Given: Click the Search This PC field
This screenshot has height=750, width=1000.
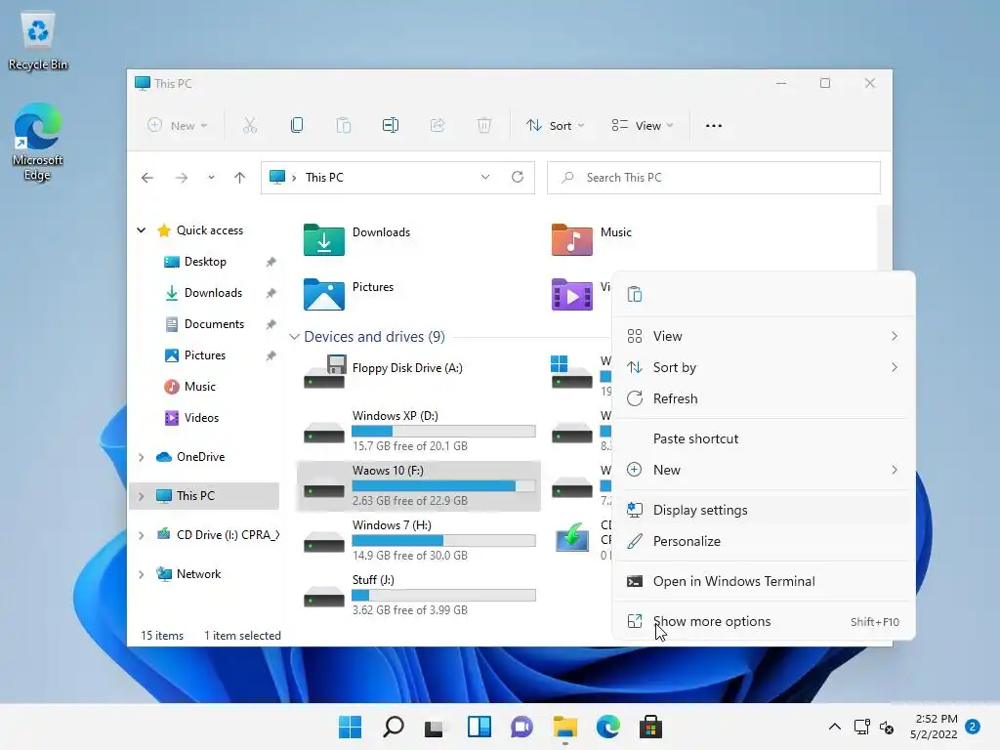Looking at the screenshot, I should tap(714, 178).
